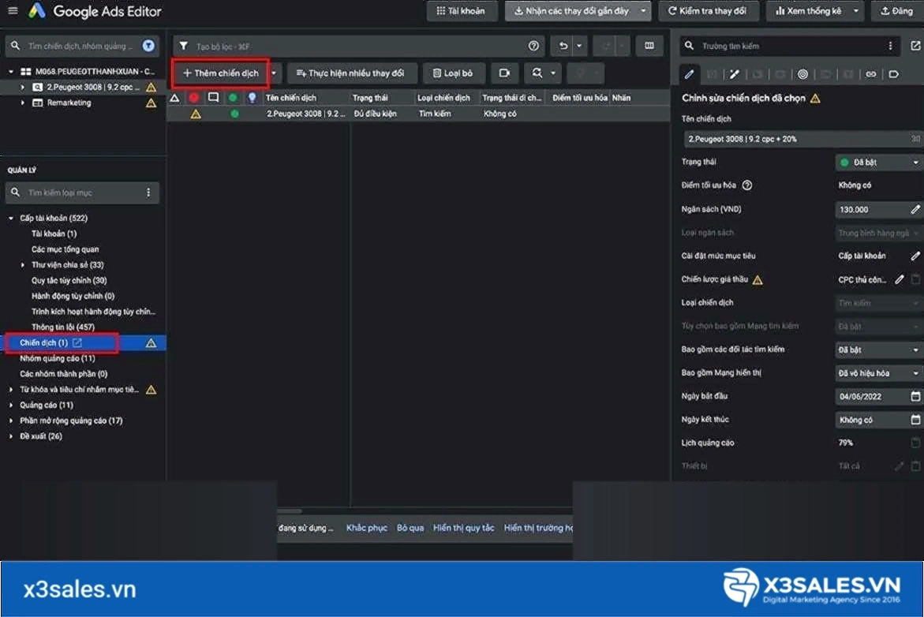This screenshot has width=924, height=617.
Task: Expand the 2.Peugeot 3008 campaign in the tree
Action: pyautogui.click(x=23, y=88)
